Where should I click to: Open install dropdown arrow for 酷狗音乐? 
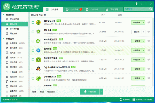tap(144, 50)
